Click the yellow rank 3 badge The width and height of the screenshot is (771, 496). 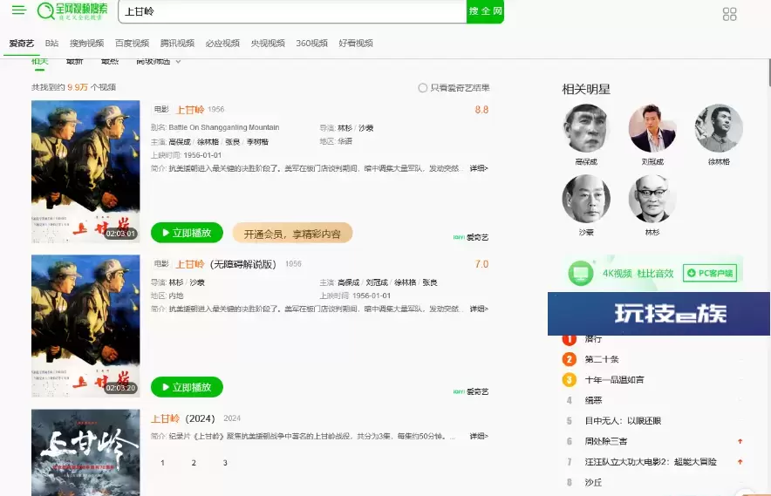point(569,380)
